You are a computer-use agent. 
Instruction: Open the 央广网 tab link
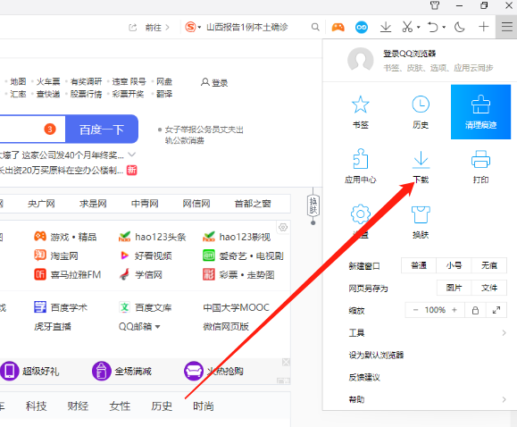tap(41, 204)
